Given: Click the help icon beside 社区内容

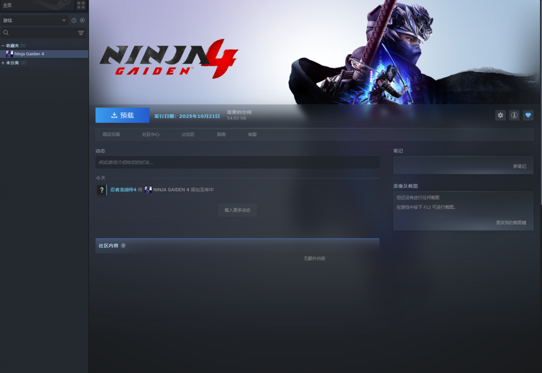Looking at the screenshot, I should 123,246.
